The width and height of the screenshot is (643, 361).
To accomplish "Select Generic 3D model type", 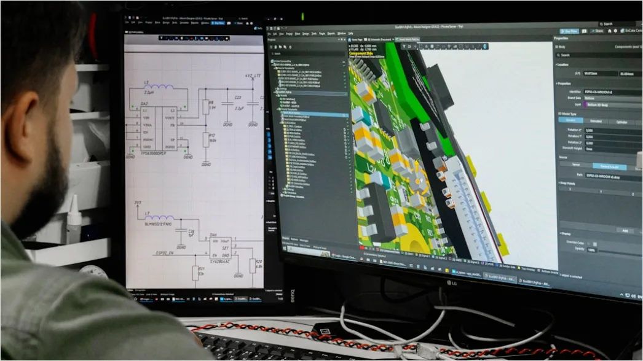I will [x=570, y=120].
